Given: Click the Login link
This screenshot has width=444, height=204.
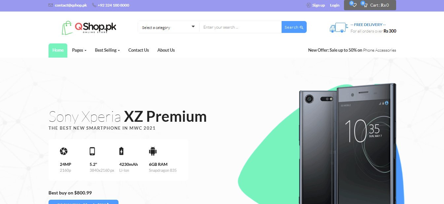Looking at the screenshot, I should point(335,5).
